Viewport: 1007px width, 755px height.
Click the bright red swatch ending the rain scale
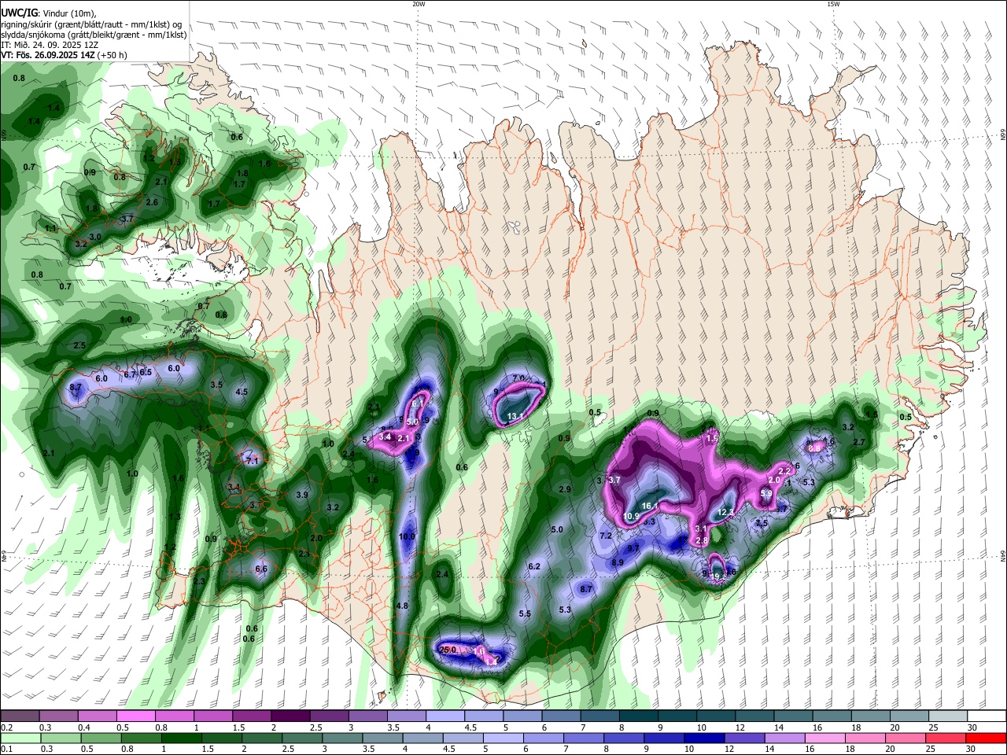click(x=987, y=738)
